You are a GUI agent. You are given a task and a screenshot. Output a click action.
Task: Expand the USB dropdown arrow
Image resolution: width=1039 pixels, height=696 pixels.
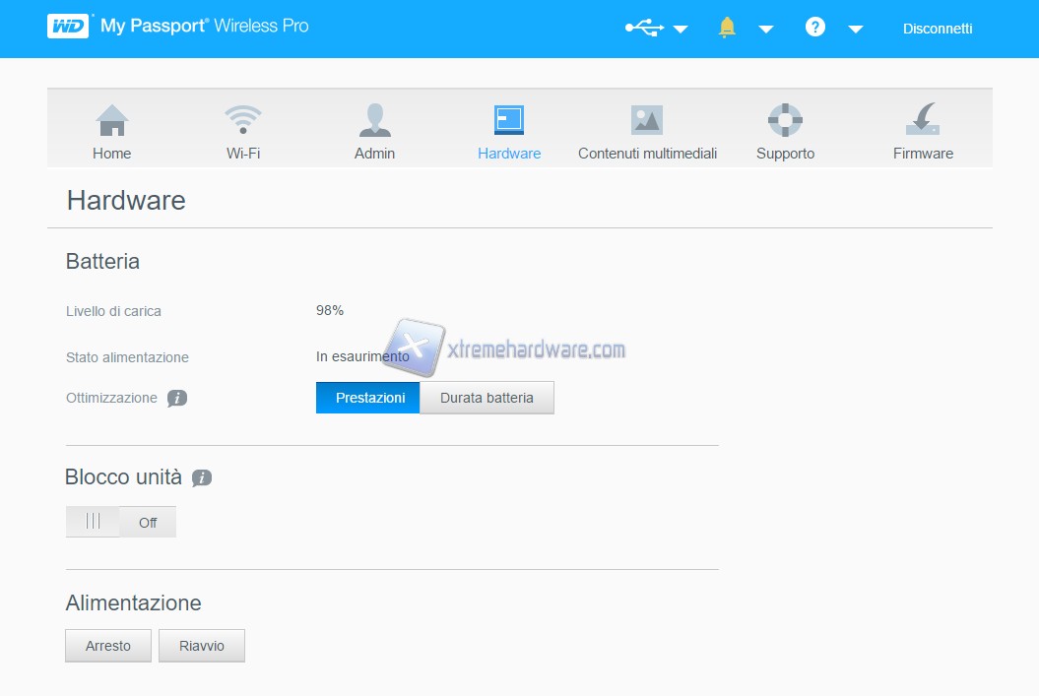click(x=681, y=30)
